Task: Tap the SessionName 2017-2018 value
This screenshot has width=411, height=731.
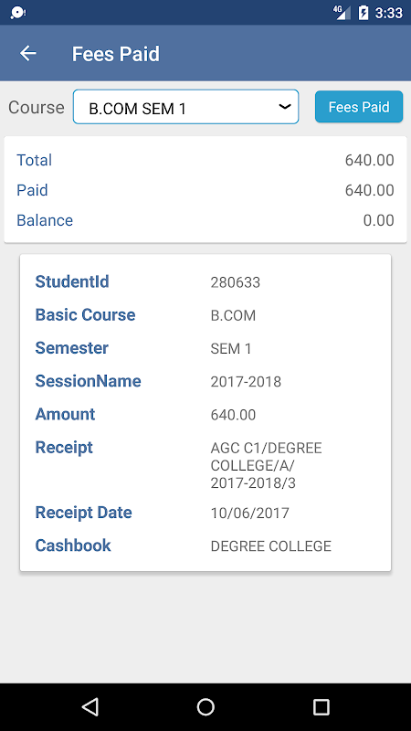Action: click(x=246, y=382)
